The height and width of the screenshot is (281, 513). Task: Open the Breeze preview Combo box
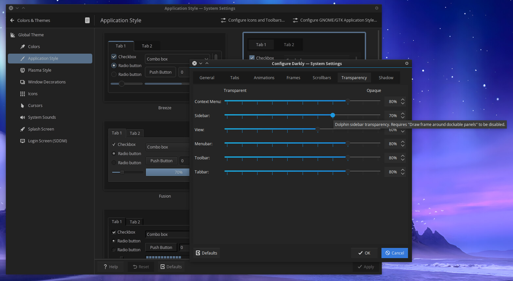(177, 59)
